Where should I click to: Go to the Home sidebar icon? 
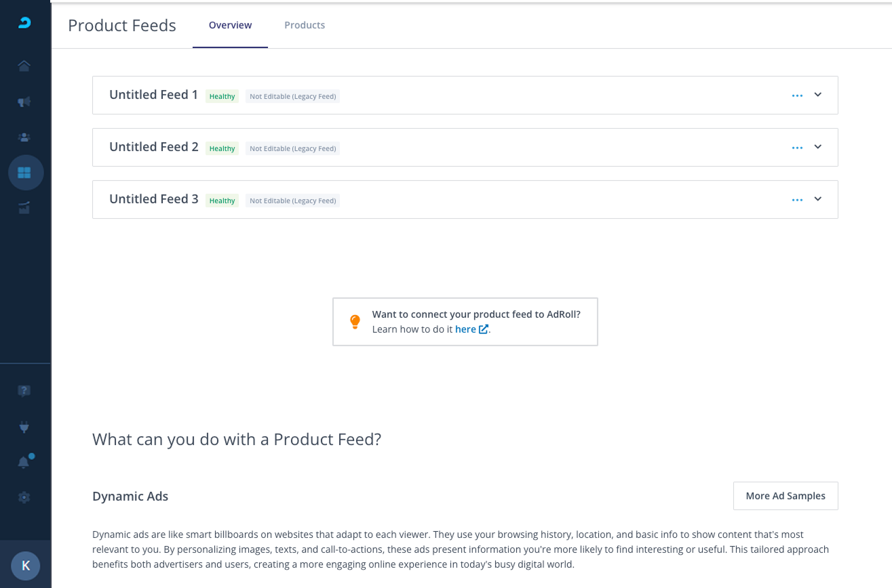click(24, 66)
